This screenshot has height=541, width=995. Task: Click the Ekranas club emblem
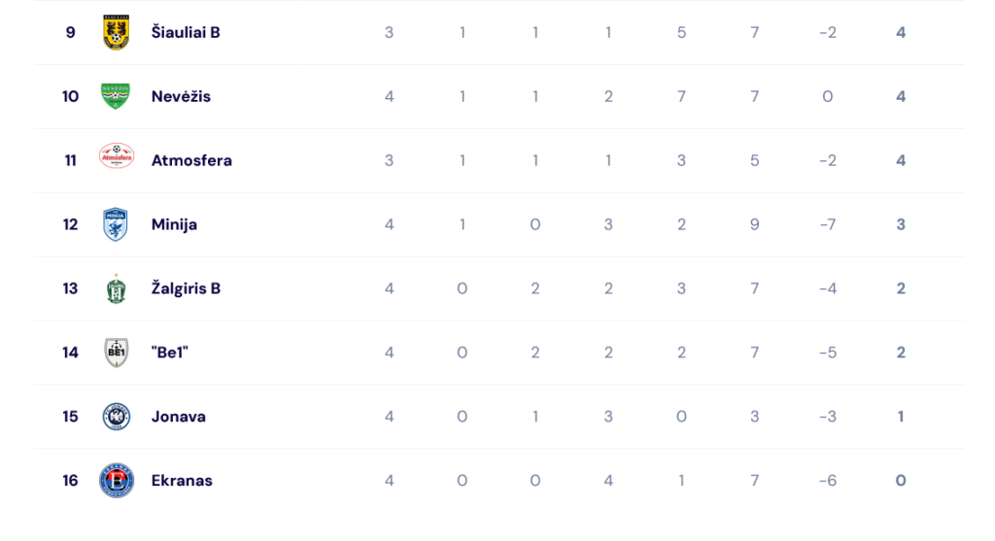[117, 481]
